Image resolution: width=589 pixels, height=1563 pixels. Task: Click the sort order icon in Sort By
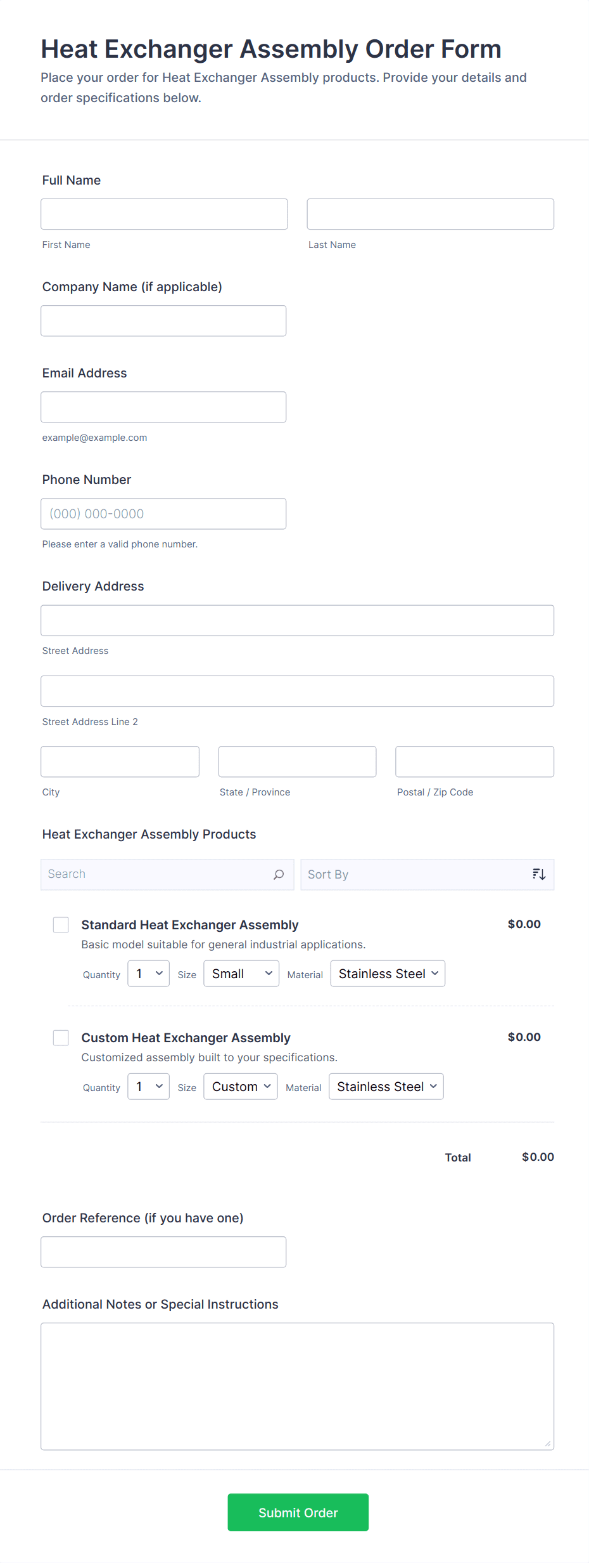click(539, 875)
